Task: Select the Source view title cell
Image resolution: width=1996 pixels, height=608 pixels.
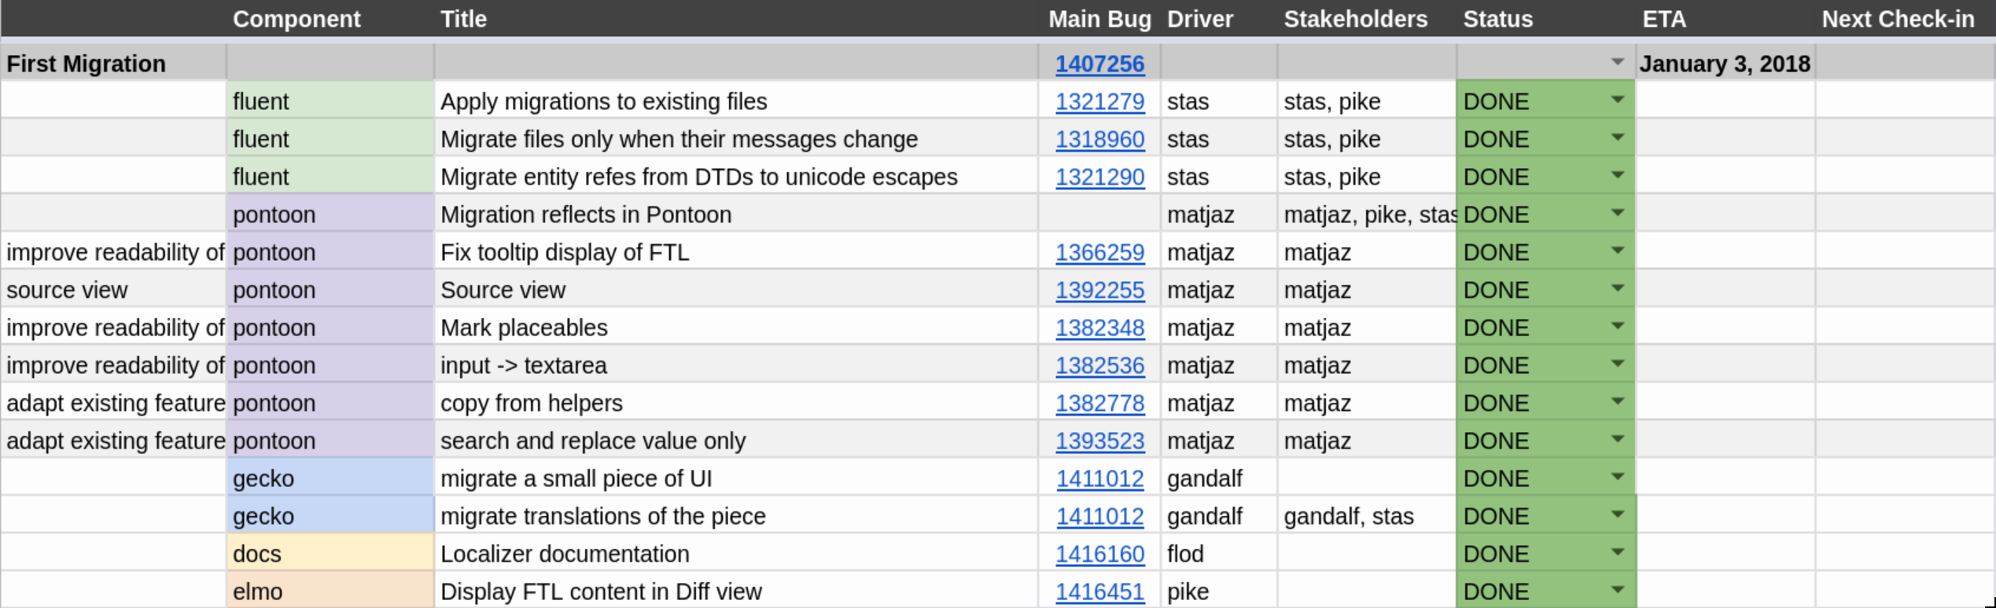Action: [x=736, y=290]
